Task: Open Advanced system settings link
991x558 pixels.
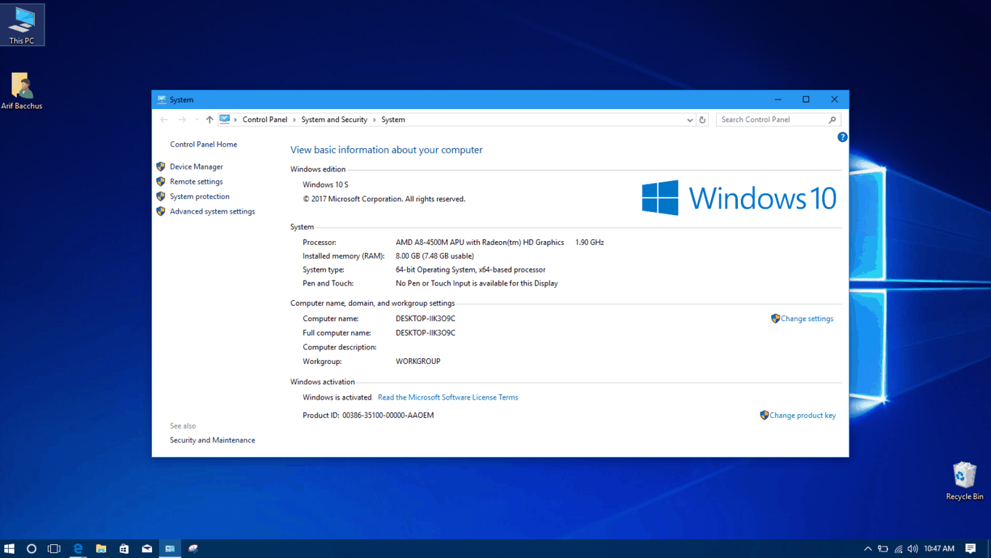Action: point(212,211)
